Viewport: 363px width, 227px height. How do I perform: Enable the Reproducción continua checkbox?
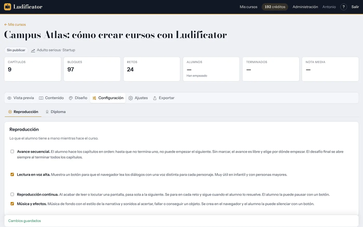[x=12, y=194]
